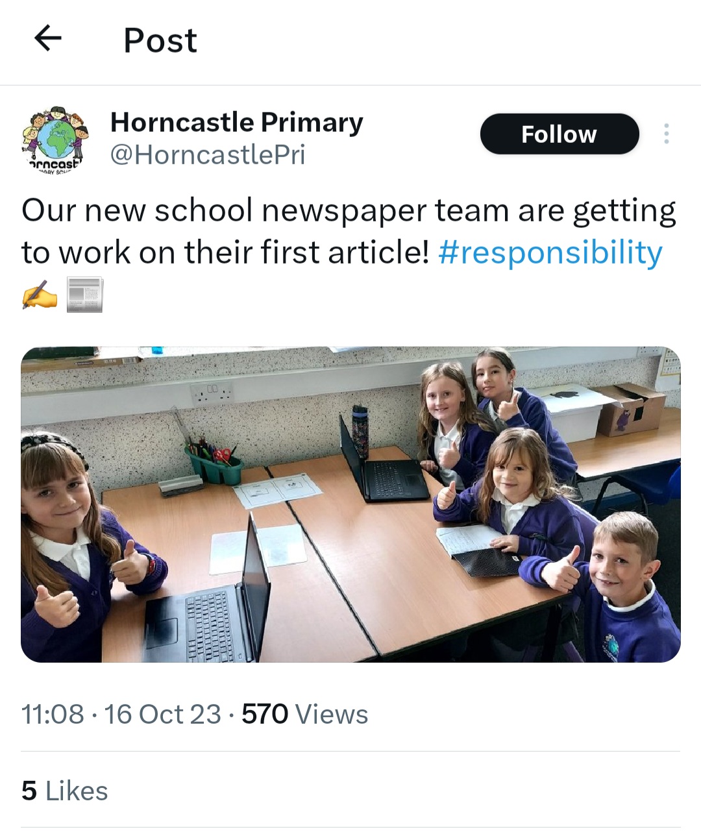701x836 pixels.
Task: Open the #responsibility hashtag
Action: click(x=550, y=252)
